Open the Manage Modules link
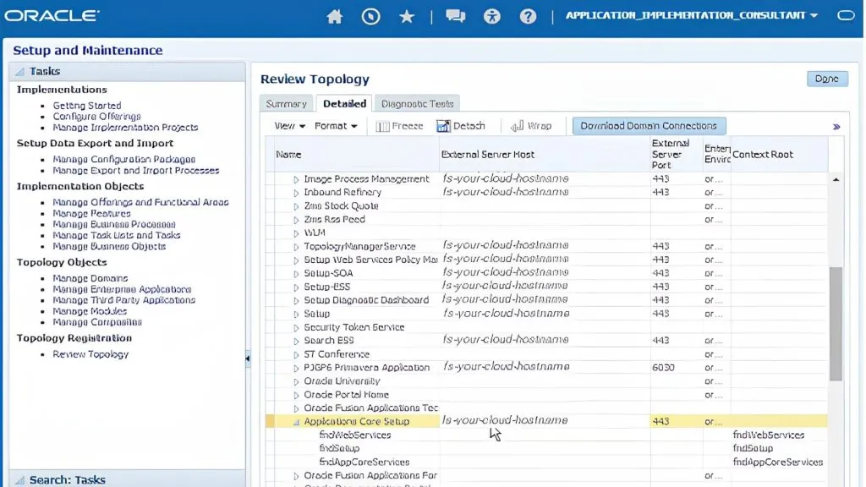 (90, 311)
